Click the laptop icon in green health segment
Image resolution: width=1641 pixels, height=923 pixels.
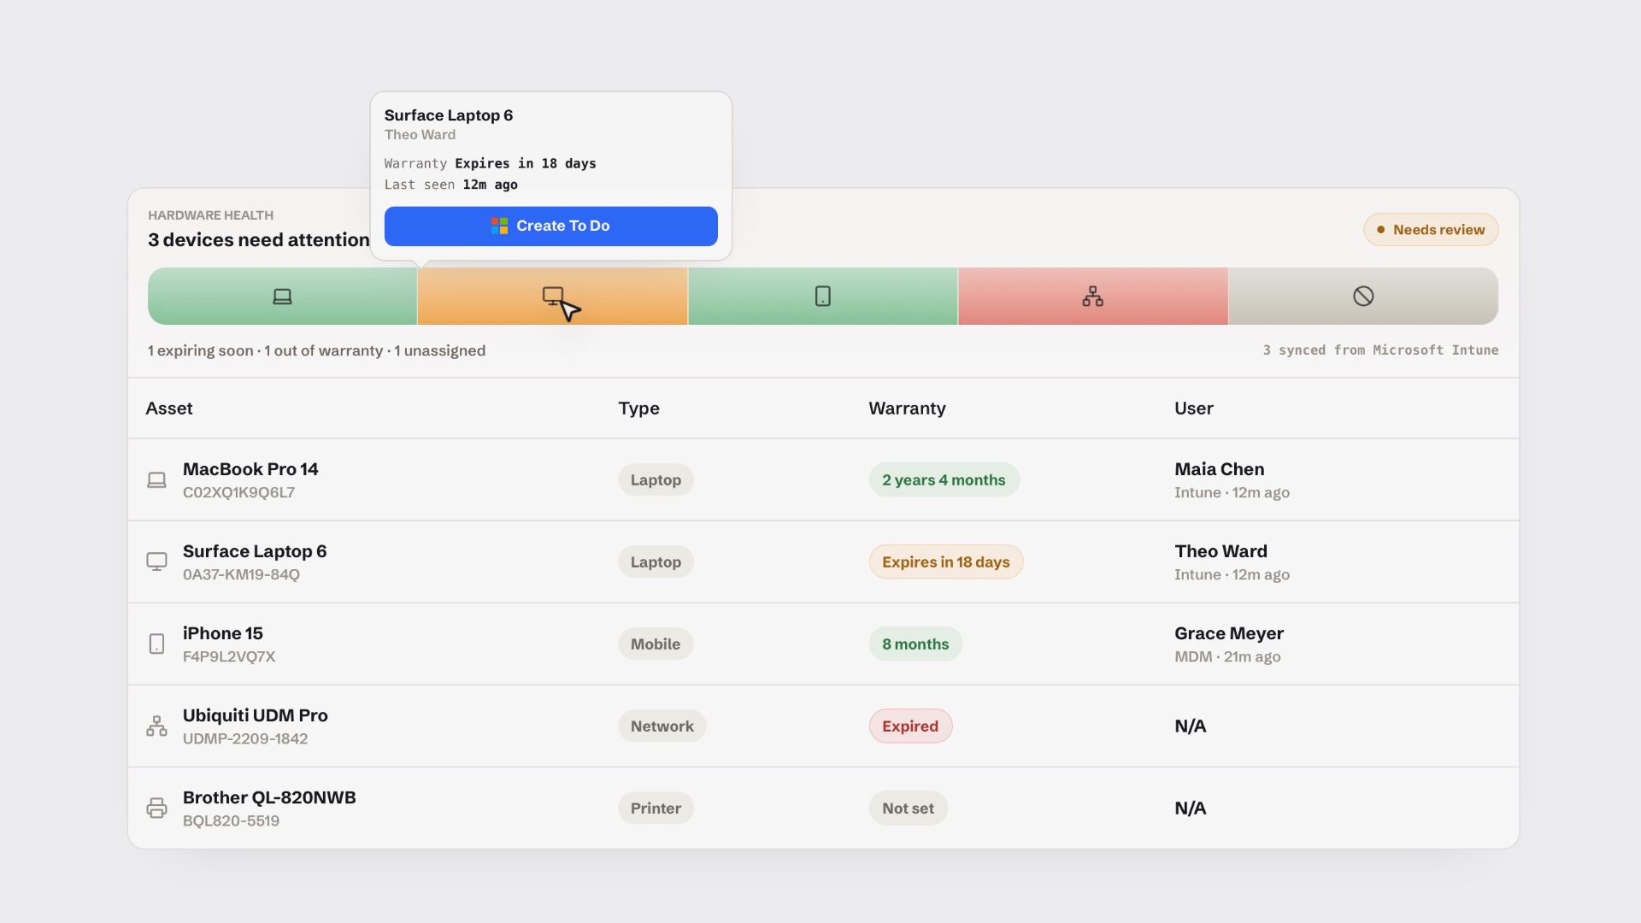point(282,297)
